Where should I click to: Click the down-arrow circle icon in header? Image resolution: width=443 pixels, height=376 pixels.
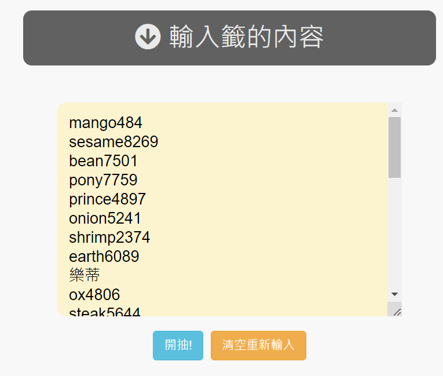tap(148, 36)
